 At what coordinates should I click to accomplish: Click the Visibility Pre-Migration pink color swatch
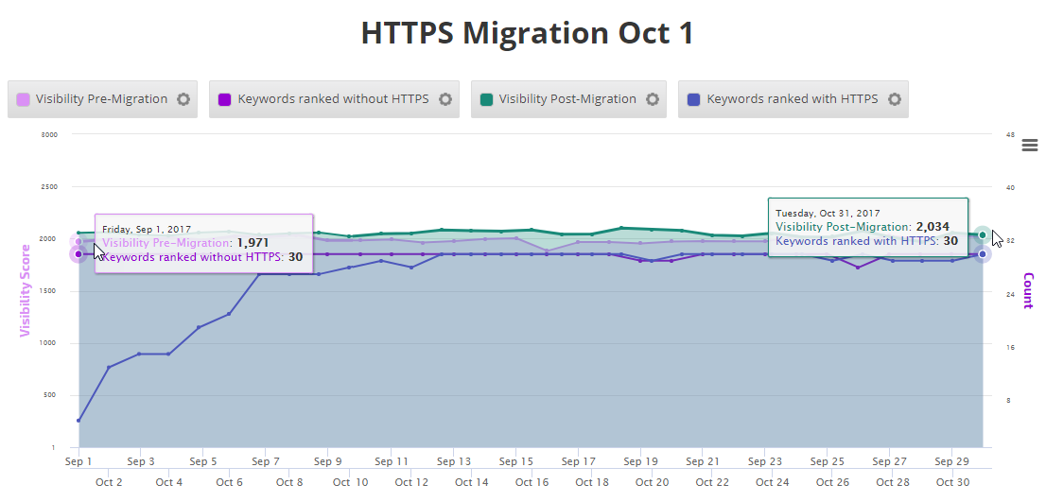(x=23, y=100)
